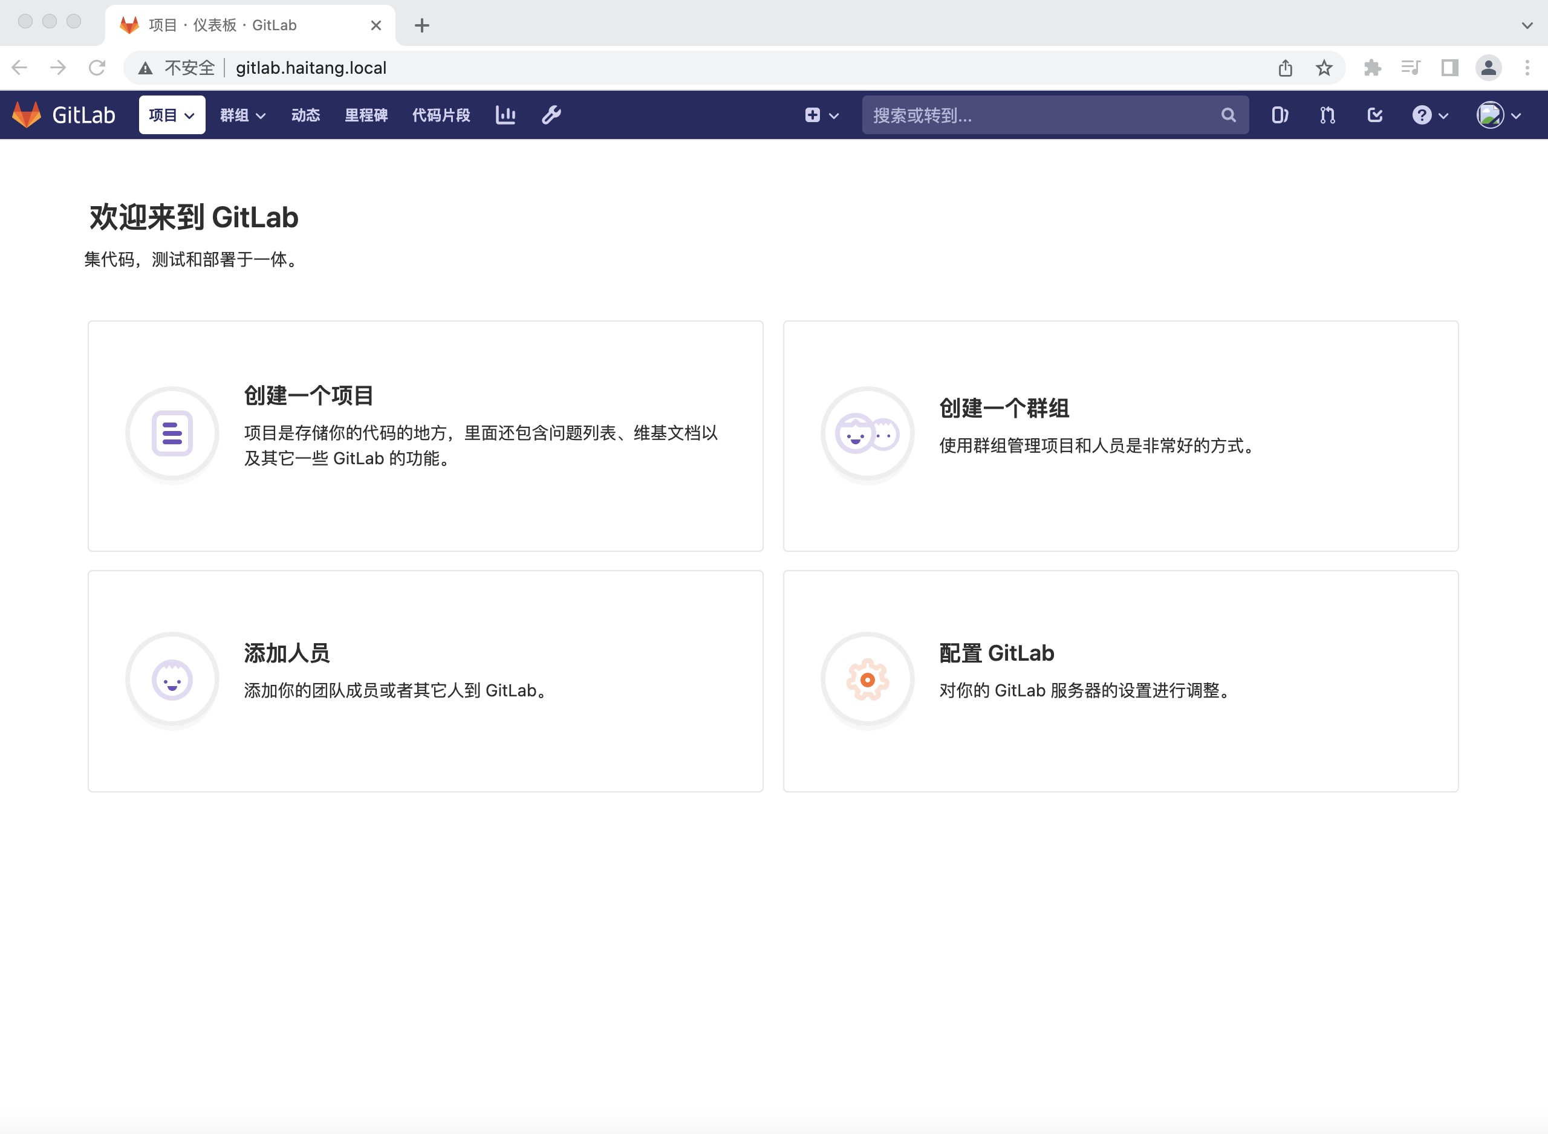Screen dimensions: 1548x1134
Task: Close the GitLab browser tab
Action: [376, 25]
